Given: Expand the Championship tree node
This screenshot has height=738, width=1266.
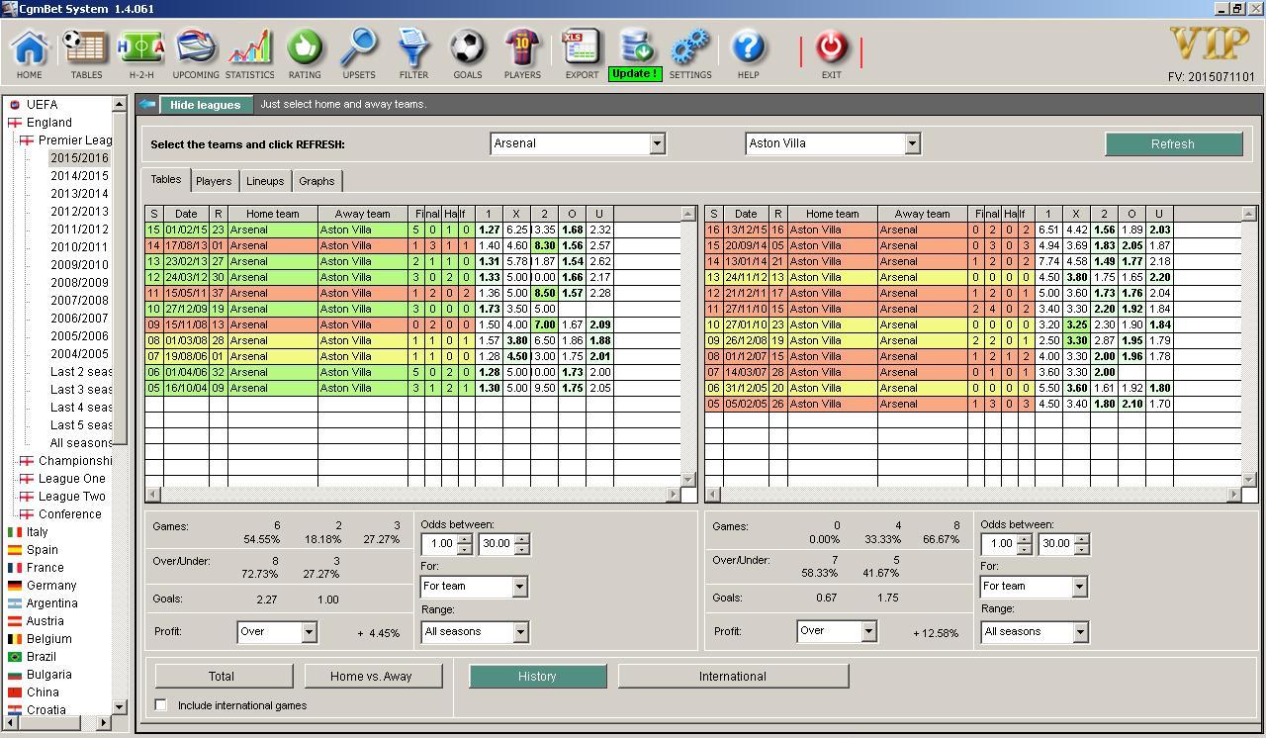Looking at the screenshot, I should pos(27,461).
